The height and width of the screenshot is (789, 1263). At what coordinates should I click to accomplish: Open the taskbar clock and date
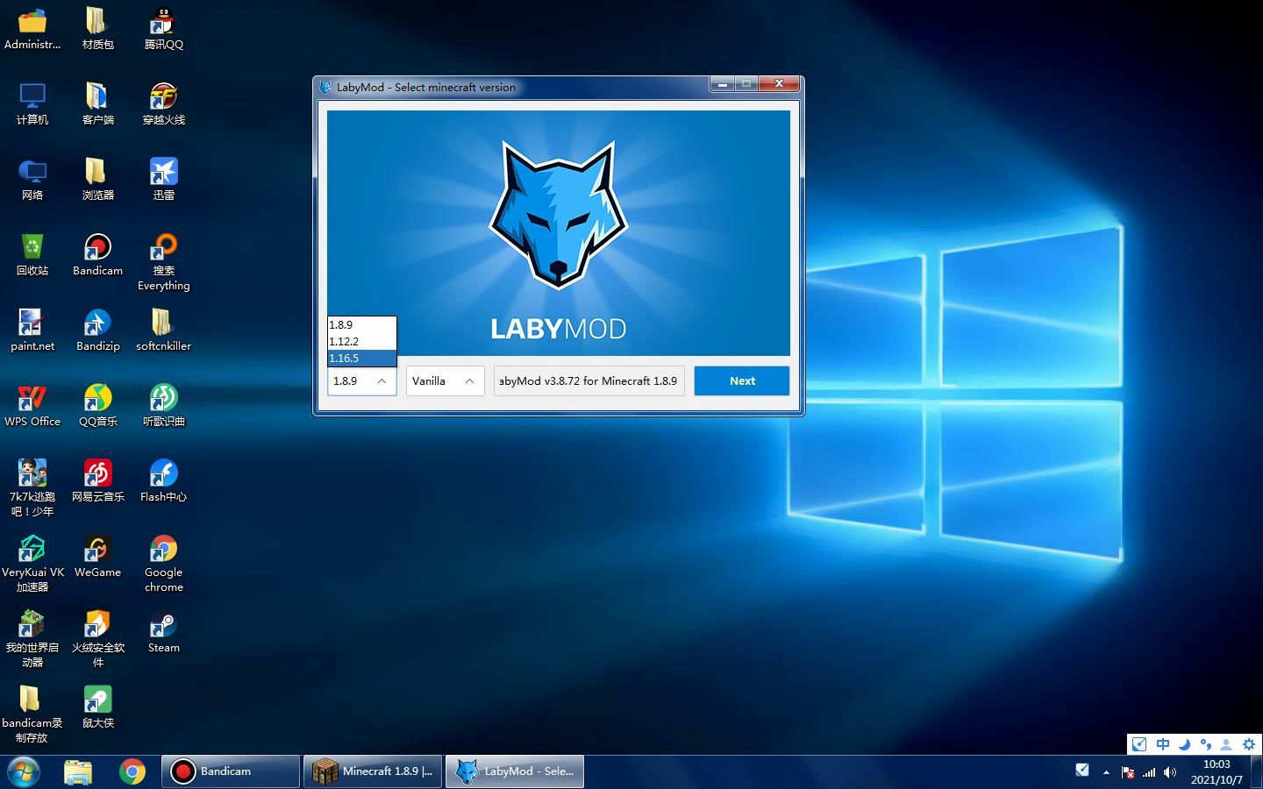pyautogui.click(x=1217, y=771)
